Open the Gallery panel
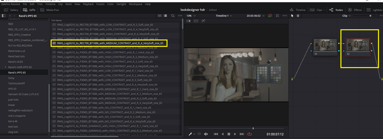383x139 pixels. (11, 10)
